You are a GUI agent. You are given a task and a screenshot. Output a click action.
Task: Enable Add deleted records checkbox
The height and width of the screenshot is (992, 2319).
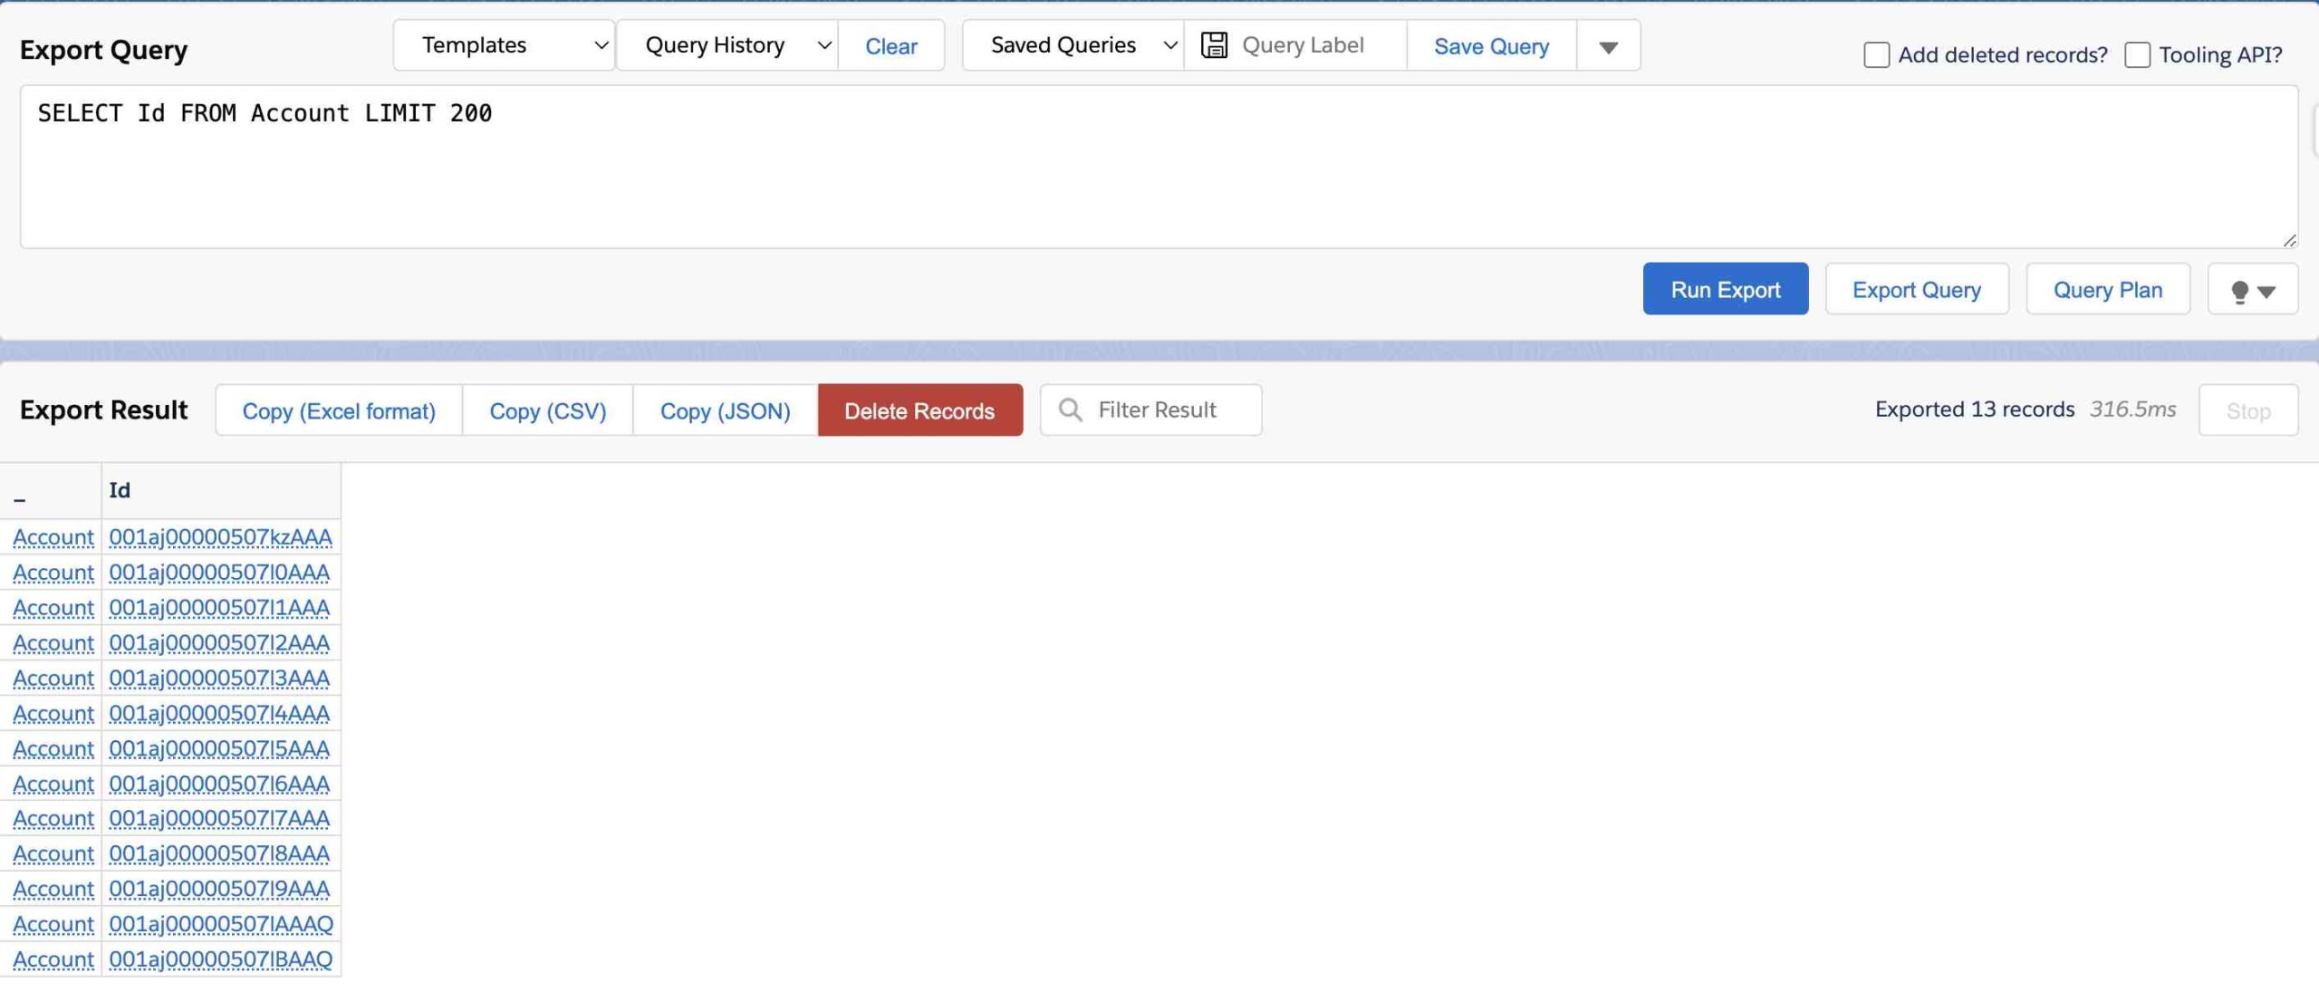pyautogui.click(x=1876, y=55)
